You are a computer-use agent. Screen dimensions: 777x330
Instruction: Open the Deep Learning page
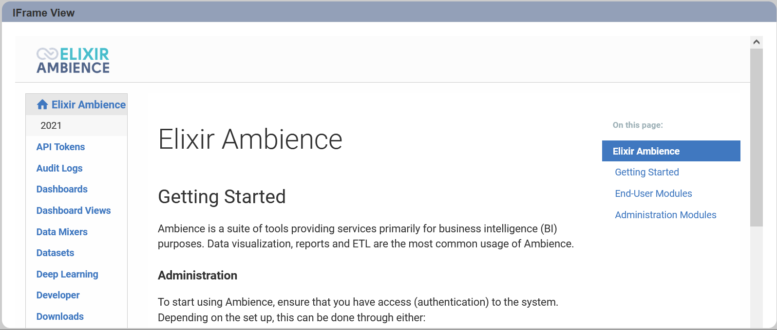click(x=67, y=274)
